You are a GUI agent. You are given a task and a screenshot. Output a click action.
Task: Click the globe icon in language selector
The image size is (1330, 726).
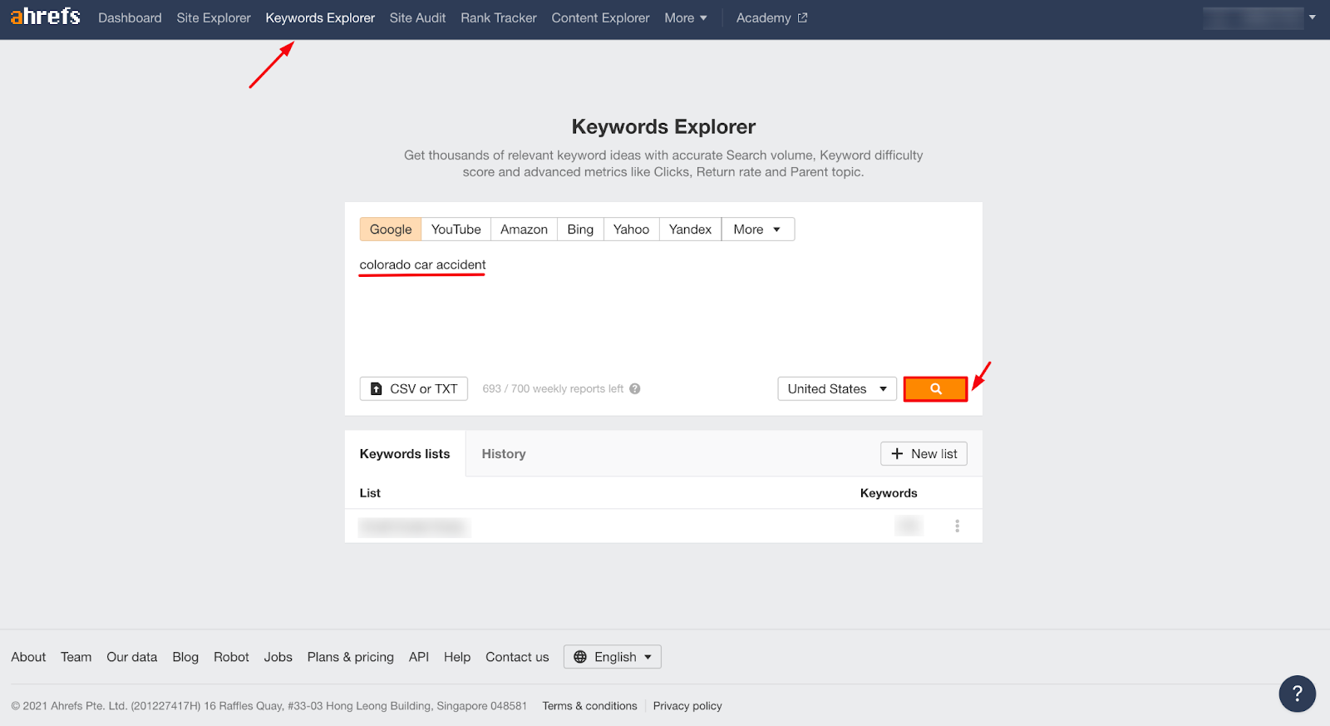pyautogui.click(x=580, y=657)
